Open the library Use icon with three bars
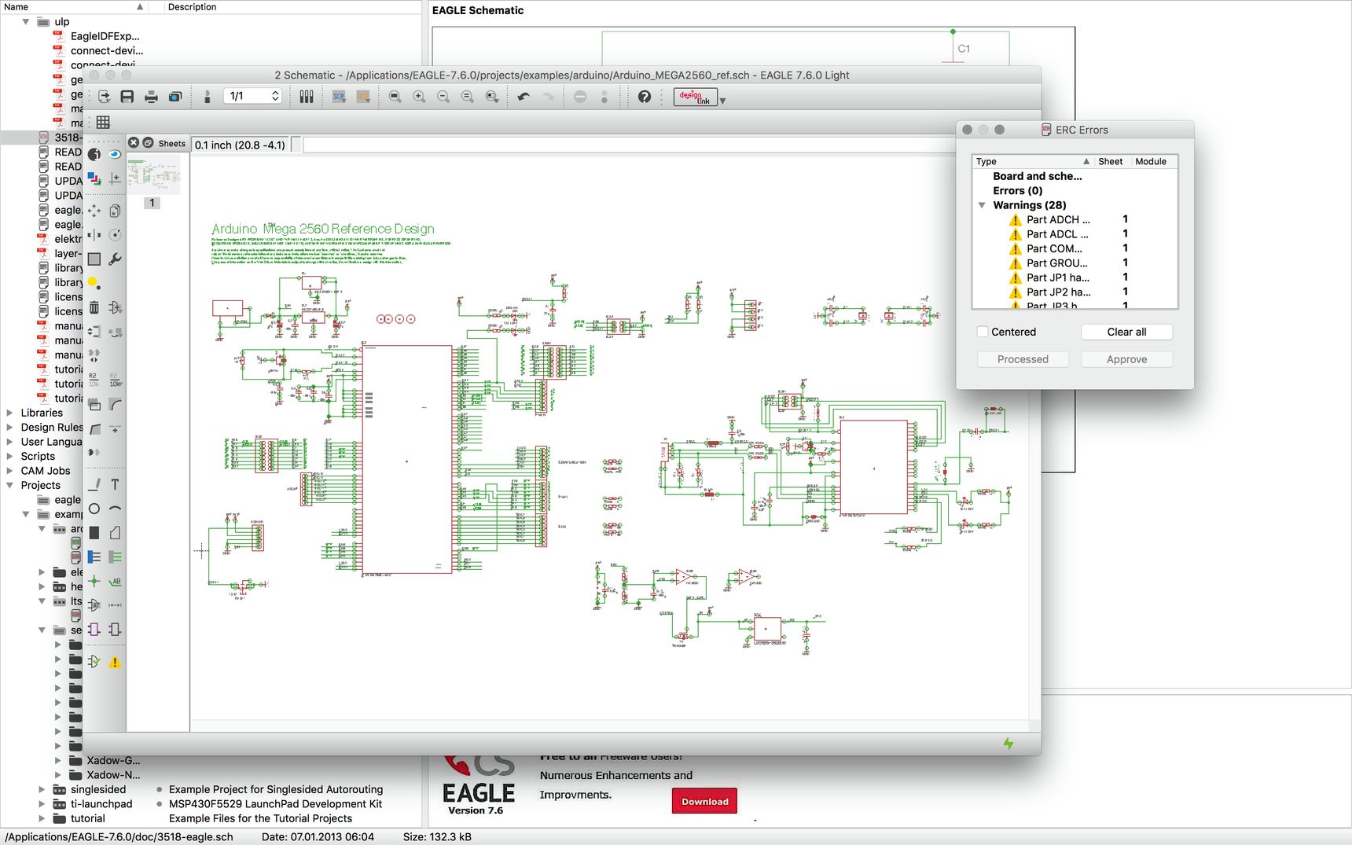This screenshot has width=1352, height=845. click(x=307, y=97)
